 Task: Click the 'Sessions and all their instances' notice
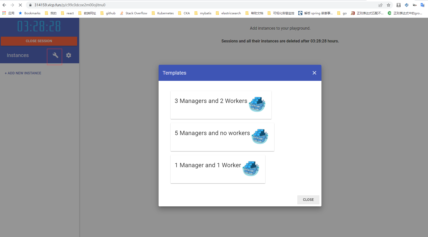tap(280, 41)
